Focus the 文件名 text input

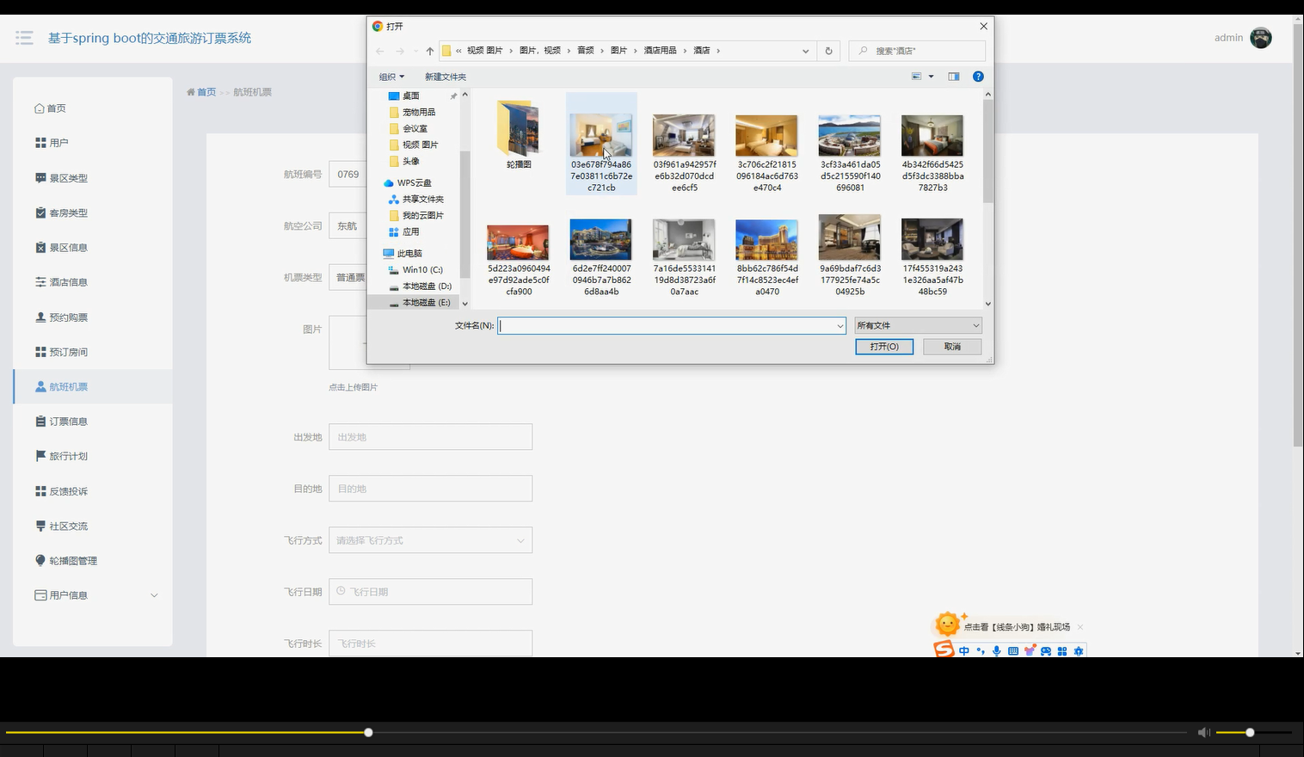(x=667, y=326)
